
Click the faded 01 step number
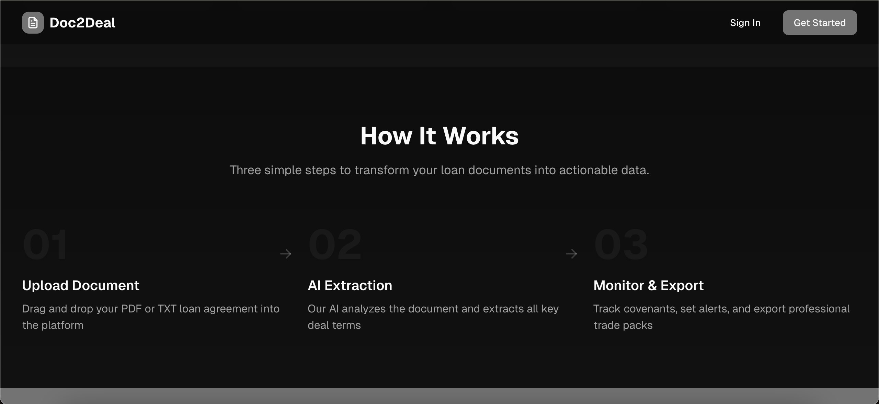tap(45, 245)
